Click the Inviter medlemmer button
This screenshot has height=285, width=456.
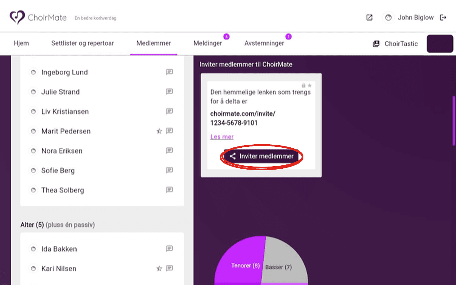261,157
